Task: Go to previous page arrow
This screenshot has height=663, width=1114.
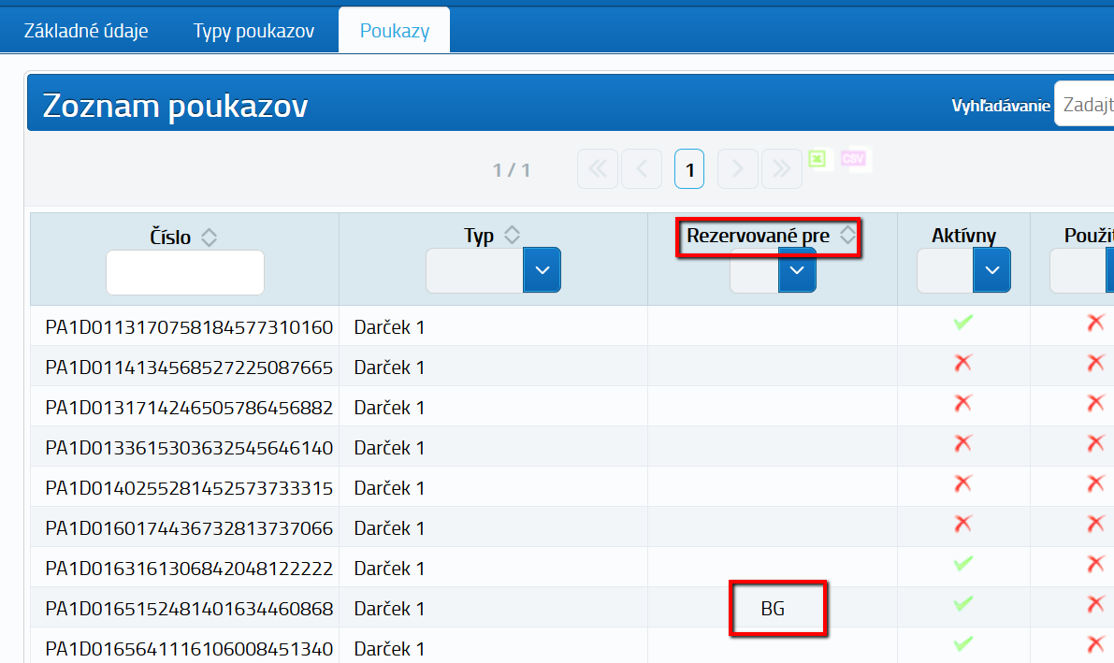Action: pyautogui.click(x=642, y=169)
